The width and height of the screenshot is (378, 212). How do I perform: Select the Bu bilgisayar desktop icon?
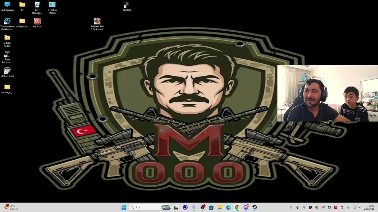pyautogui.click(x=7, y=6)
